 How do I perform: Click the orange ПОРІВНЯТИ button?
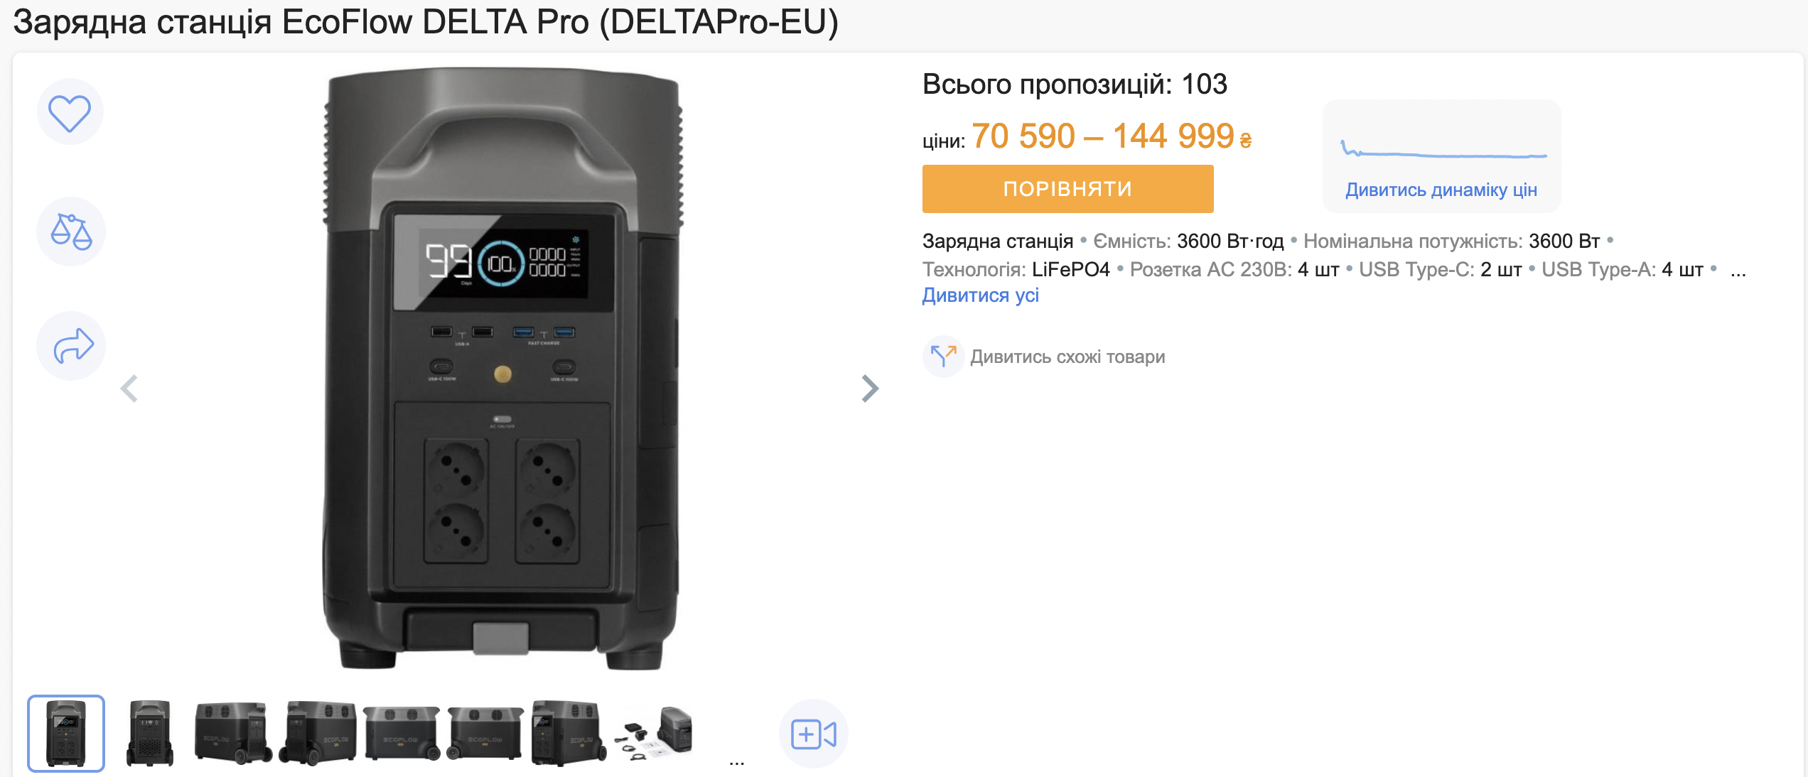coord(1067,189)
